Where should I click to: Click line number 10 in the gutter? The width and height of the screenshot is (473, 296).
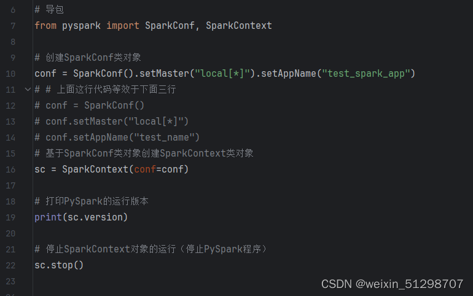pos(10,74)
